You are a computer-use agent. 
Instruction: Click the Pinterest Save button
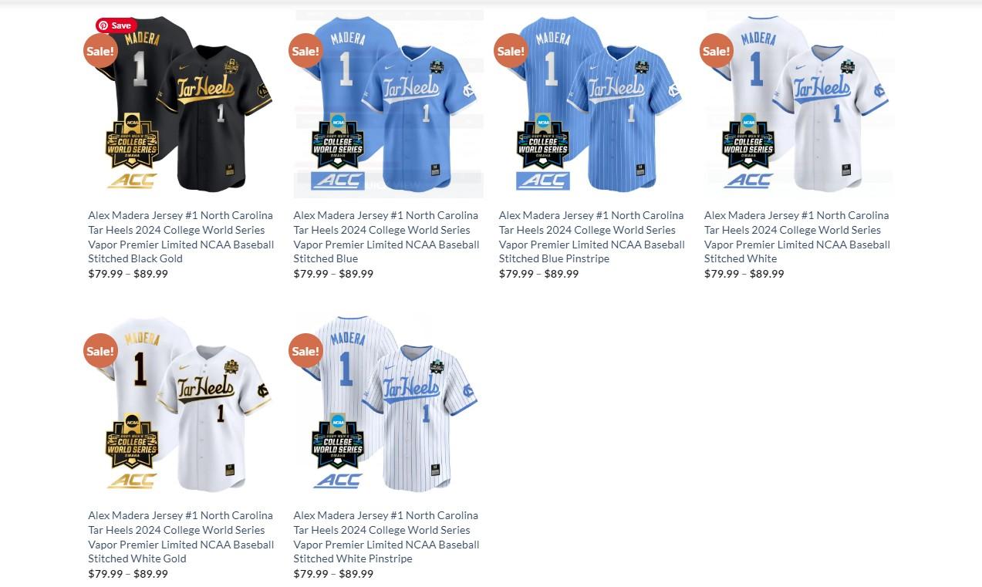tap(116, 25)
